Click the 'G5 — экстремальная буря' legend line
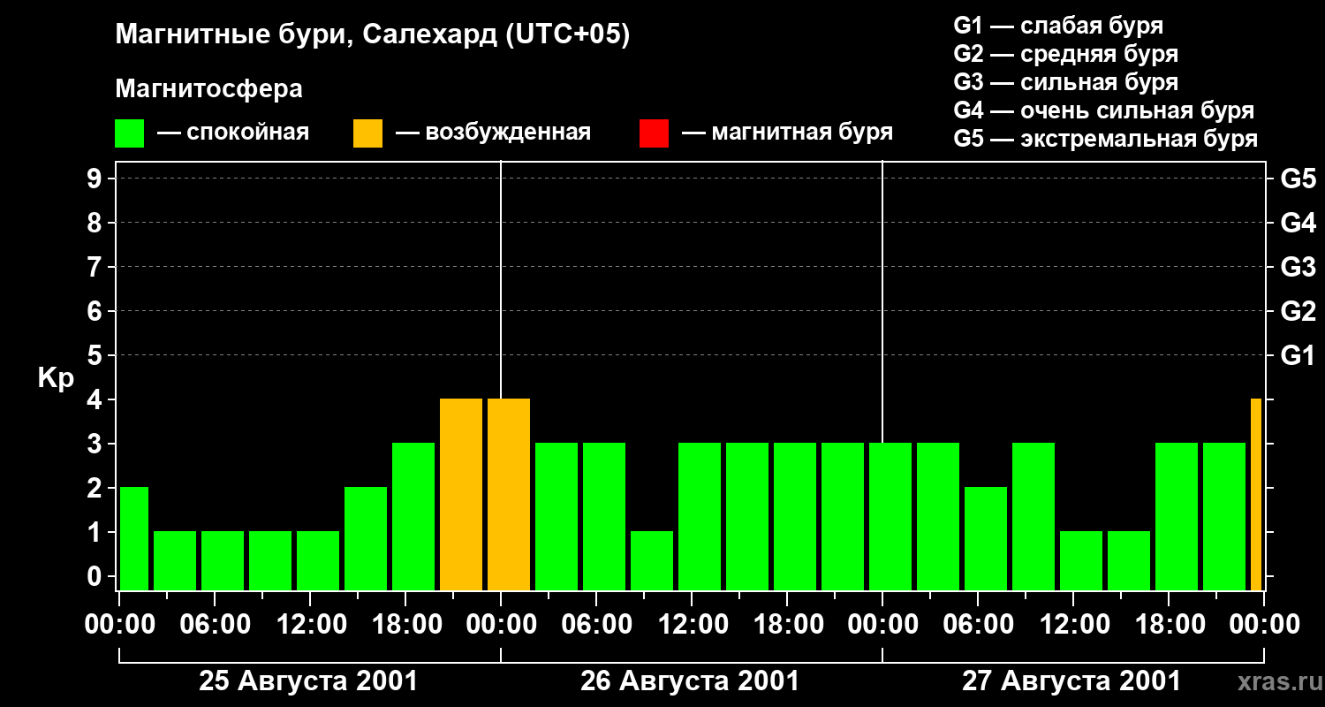This screenshot has width=1325, height=707. tap(1106, 139)
